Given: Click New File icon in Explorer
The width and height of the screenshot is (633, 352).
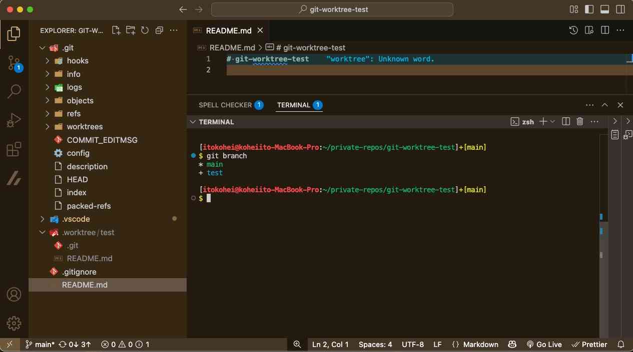Looking at the screenshot, I should click(x=116, y=30).
